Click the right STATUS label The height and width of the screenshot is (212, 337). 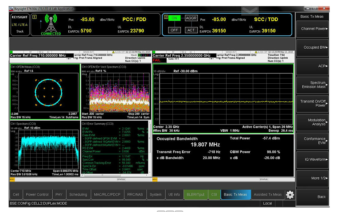click(x=263, y=179)
